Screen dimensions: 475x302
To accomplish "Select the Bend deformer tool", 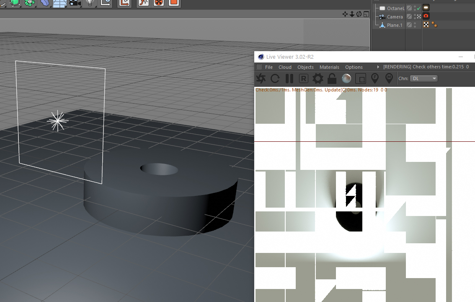I will click(x=45, y=3).
